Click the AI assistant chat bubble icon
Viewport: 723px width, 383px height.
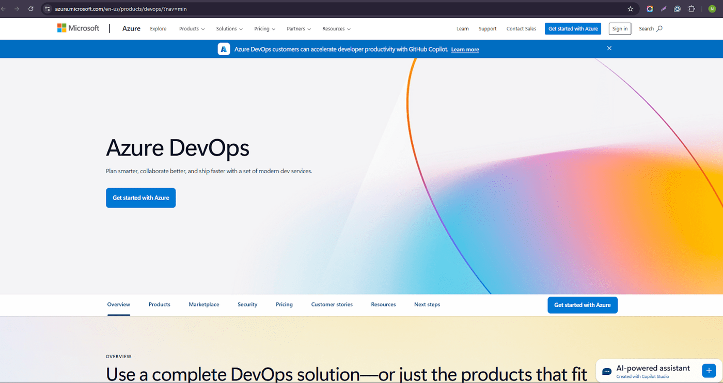(607, 372)
